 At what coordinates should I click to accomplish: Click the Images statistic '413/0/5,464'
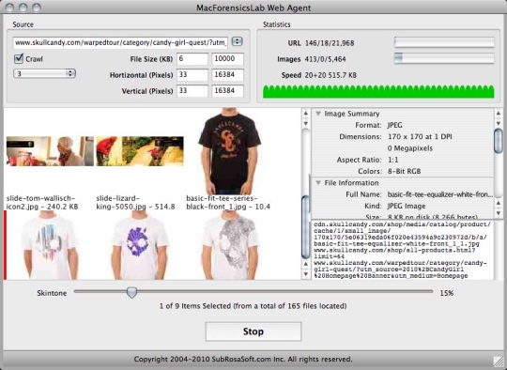(325, 59)
